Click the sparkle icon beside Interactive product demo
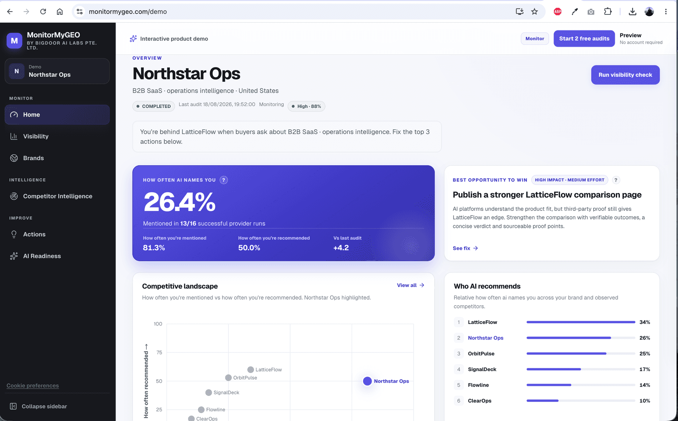 tap(133, 39)
